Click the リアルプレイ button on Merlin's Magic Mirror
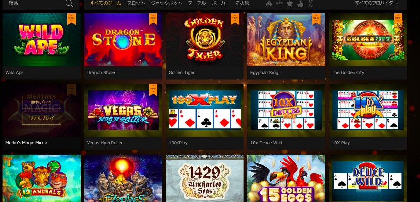This screenshot has width=420, height=202. (x=42, y=118)
